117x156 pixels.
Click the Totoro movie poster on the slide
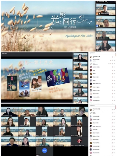12,83
